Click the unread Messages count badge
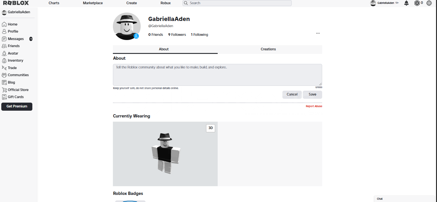437x202 pixels. (x=31, y=39)
